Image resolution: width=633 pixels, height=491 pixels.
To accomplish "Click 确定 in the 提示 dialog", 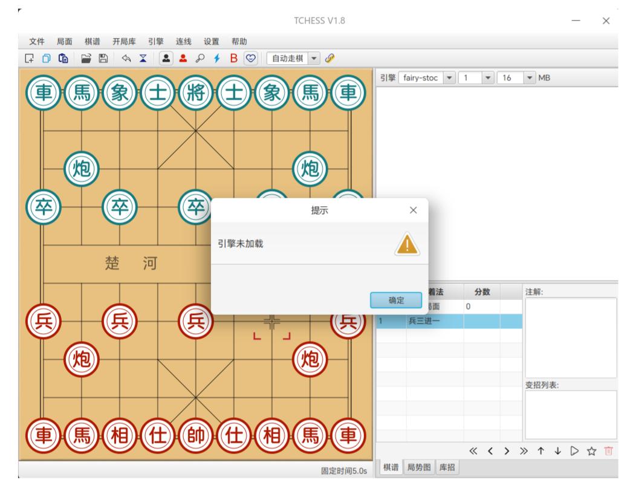I will click(396, 300).
